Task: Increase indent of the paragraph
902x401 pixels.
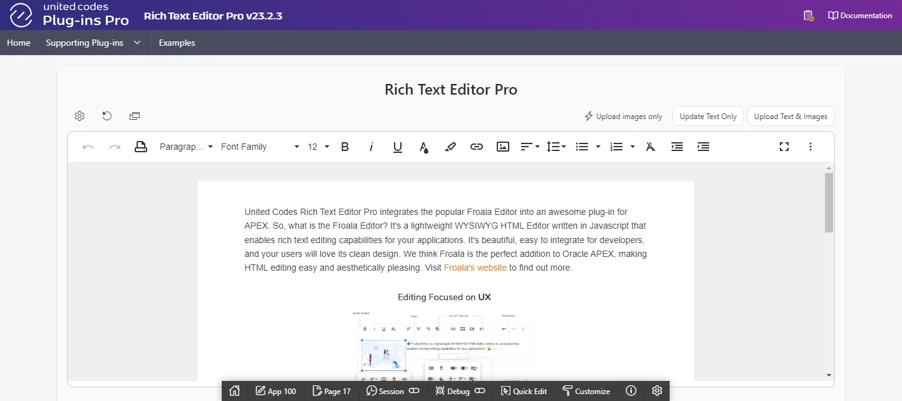Action: coord(703,147)
